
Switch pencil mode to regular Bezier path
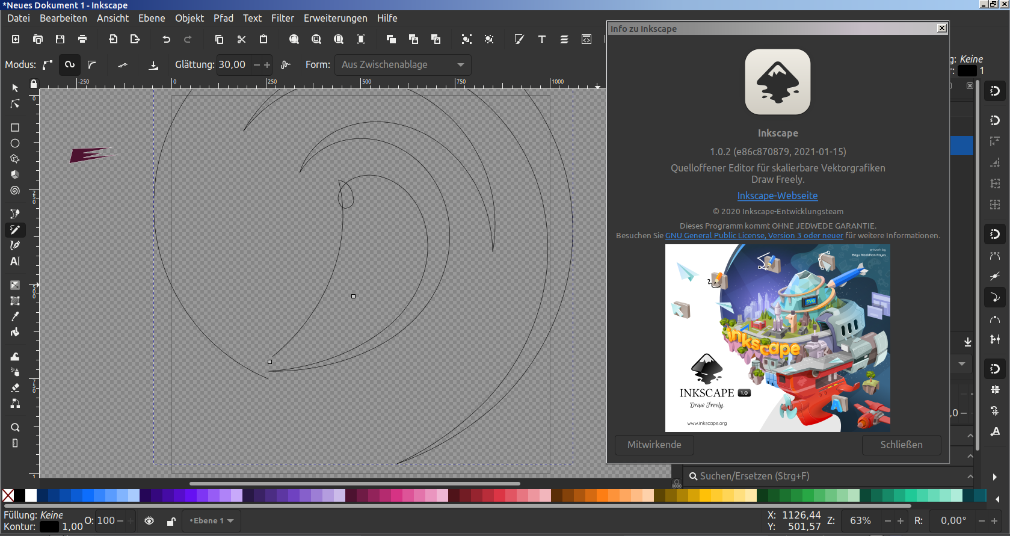click(x=48, y=64)
